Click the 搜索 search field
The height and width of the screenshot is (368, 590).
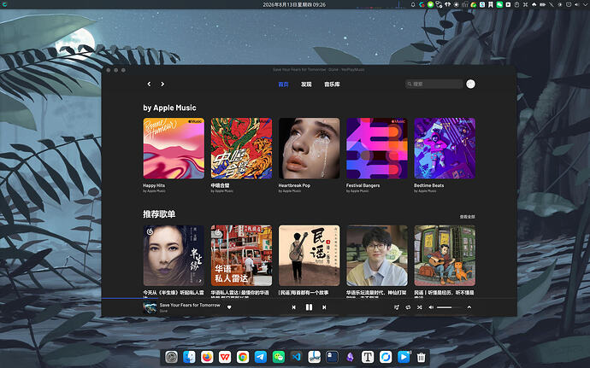pyautogui.click(x=434, y=85)
